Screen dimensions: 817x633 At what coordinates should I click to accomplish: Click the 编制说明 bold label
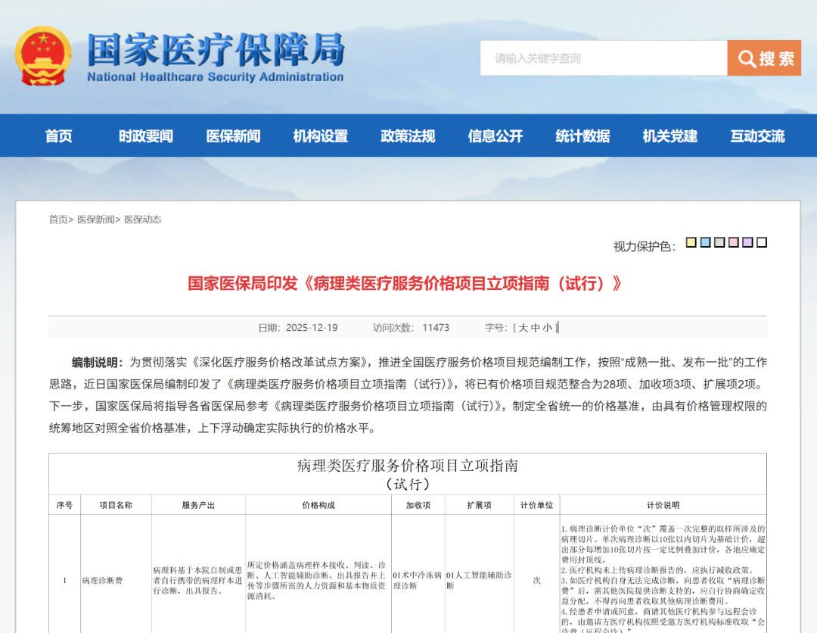(x=98, y=363)
